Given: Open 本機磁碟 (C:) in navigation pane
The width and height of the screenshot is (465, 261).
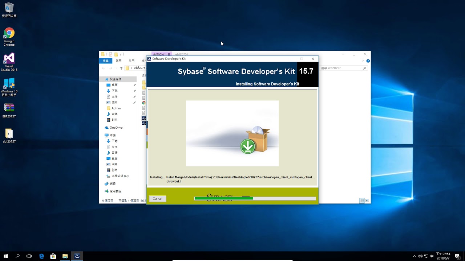Looking at the screenshot, I should (120, 176).
